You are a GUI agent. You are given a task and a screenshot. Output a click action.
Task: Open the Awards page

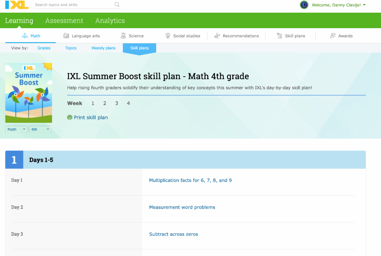[x=341, y=36]
